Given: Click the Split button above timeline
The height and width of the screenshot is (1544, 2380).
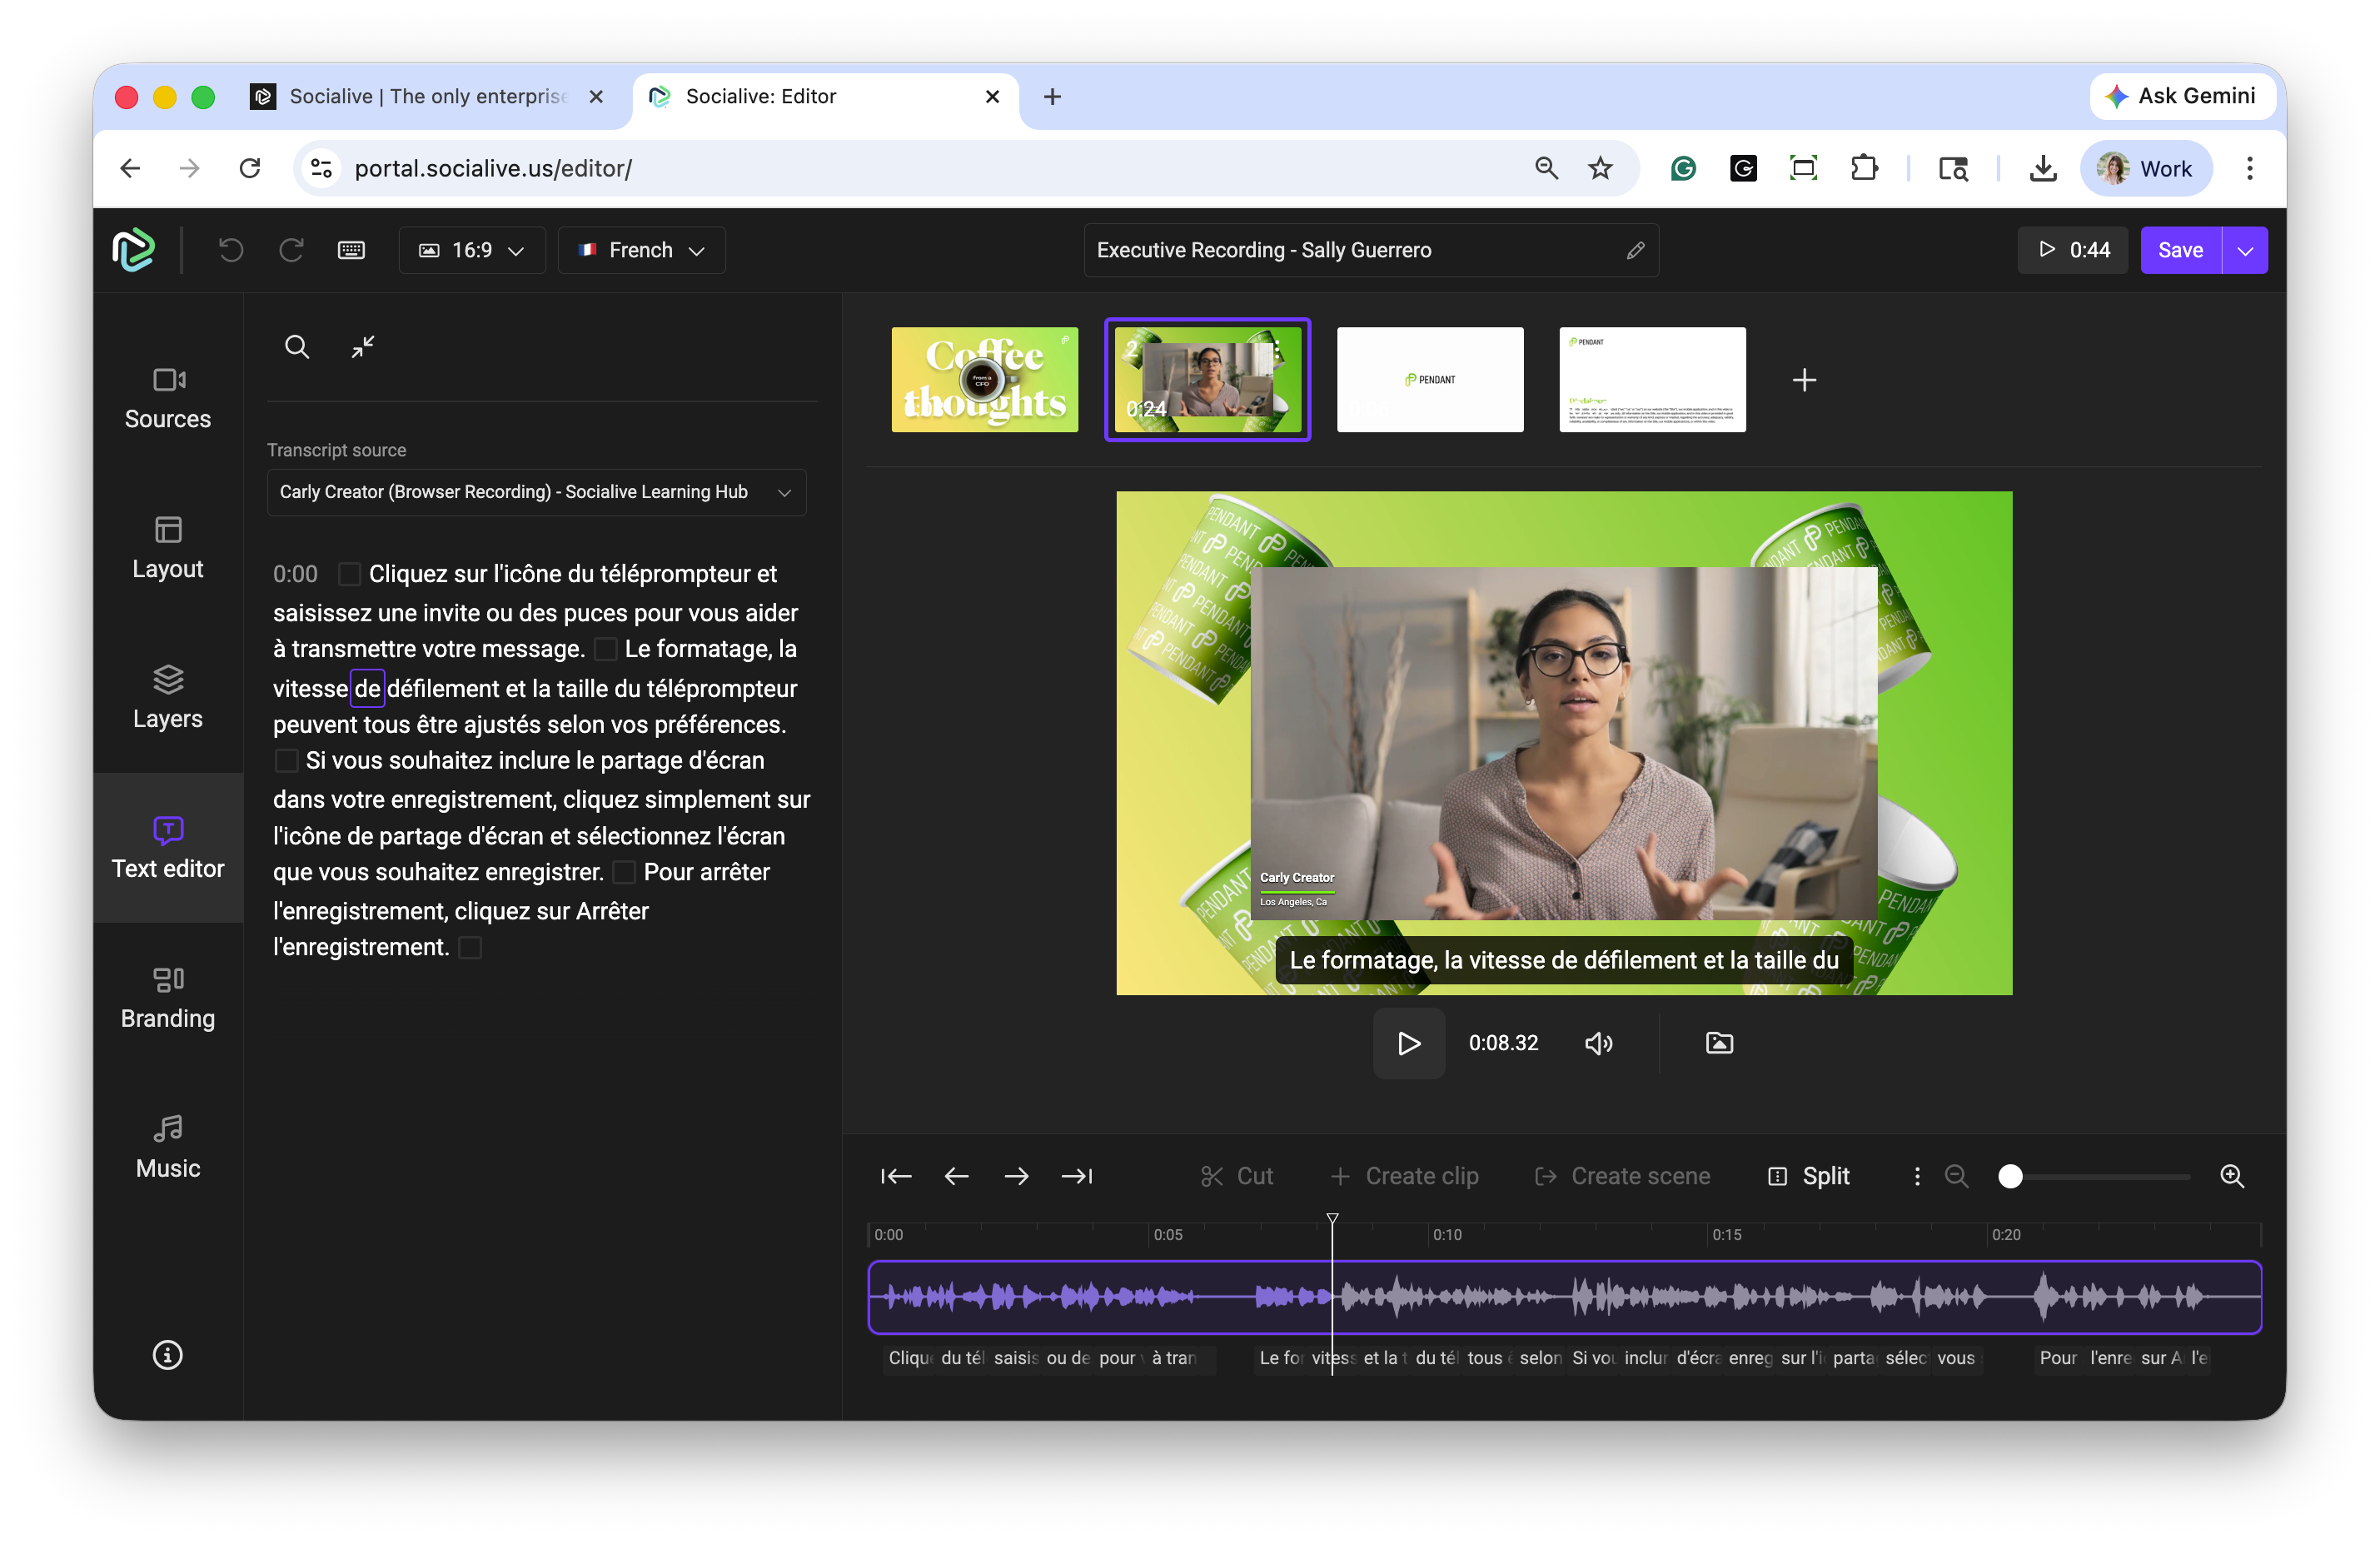Looking at the screenshot, I should coord(1809,1176).
